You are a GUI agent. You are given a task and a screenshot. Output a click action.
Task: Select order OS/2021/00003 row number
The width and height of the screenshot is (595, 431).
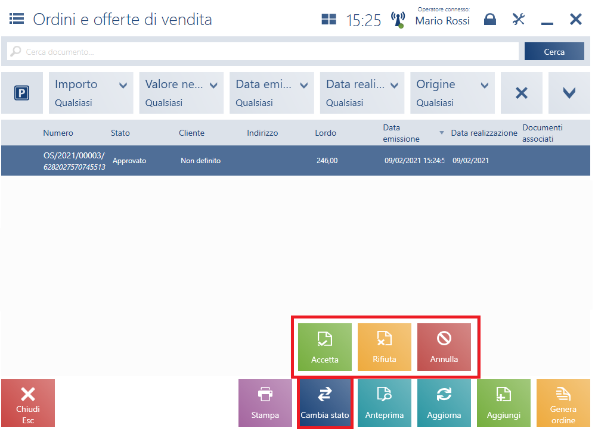point(74,161)
